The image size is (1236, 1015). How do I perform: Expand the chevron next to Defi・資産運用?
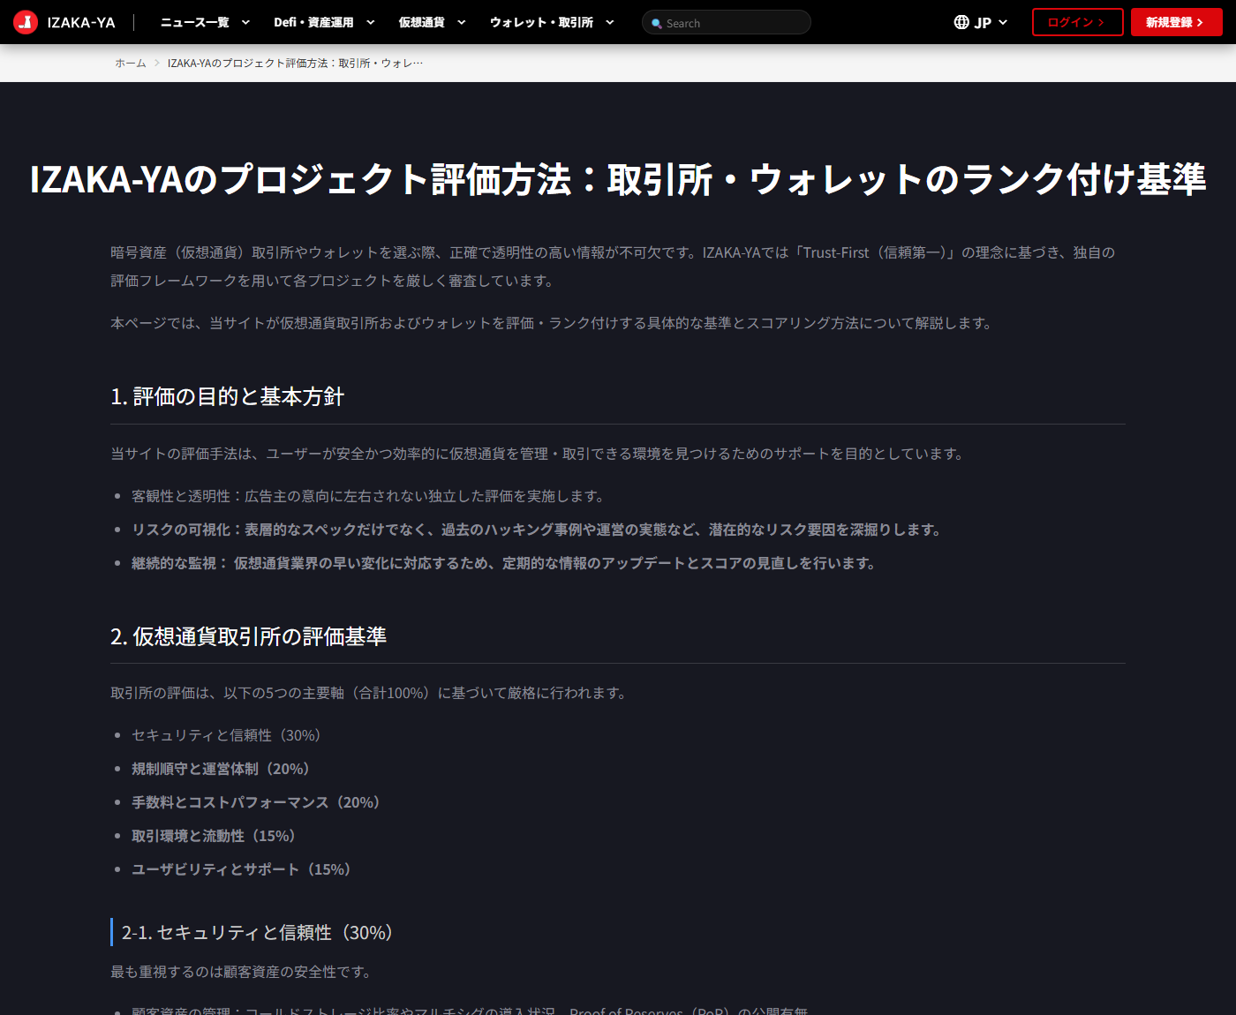pyautogui.click(x=371, y=22)
